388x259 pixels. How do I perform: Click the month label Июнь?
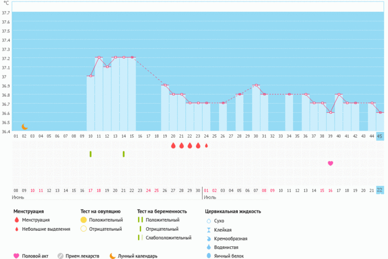coord(18,198)
